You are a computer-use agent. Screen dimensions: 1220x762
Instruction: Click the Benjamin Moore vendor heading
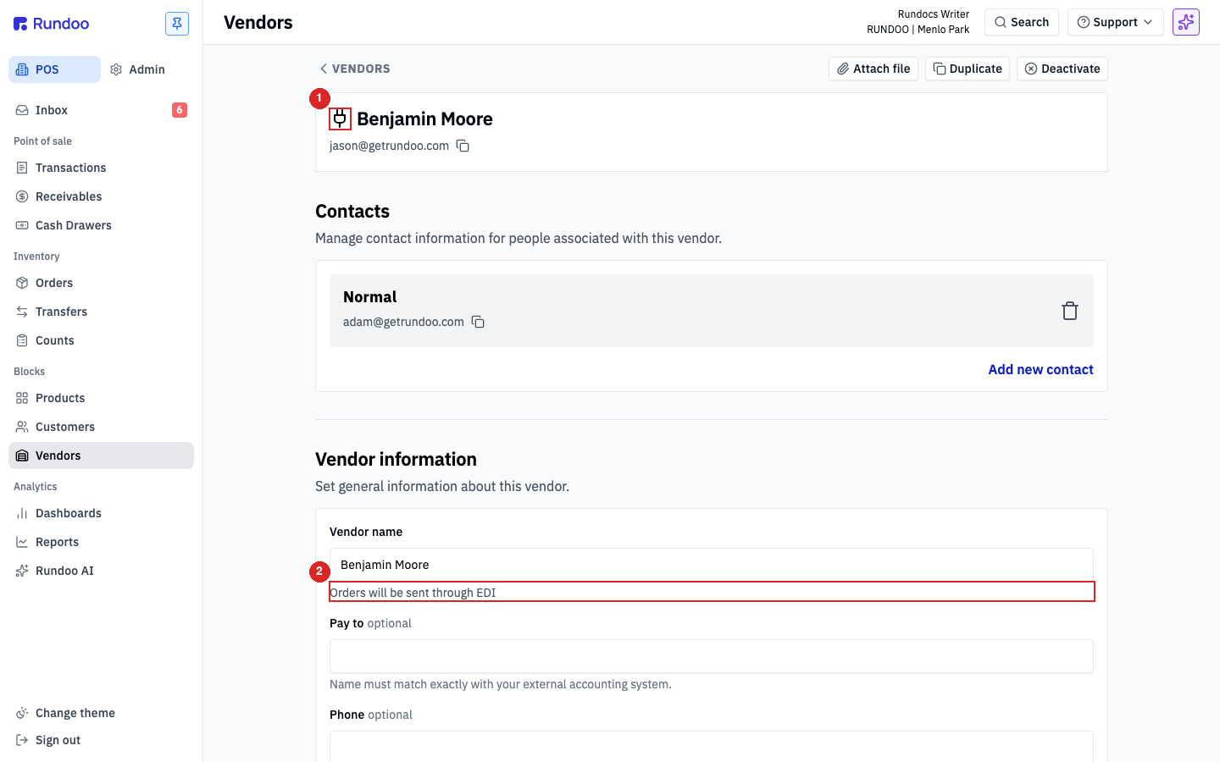tap(424, 119)
